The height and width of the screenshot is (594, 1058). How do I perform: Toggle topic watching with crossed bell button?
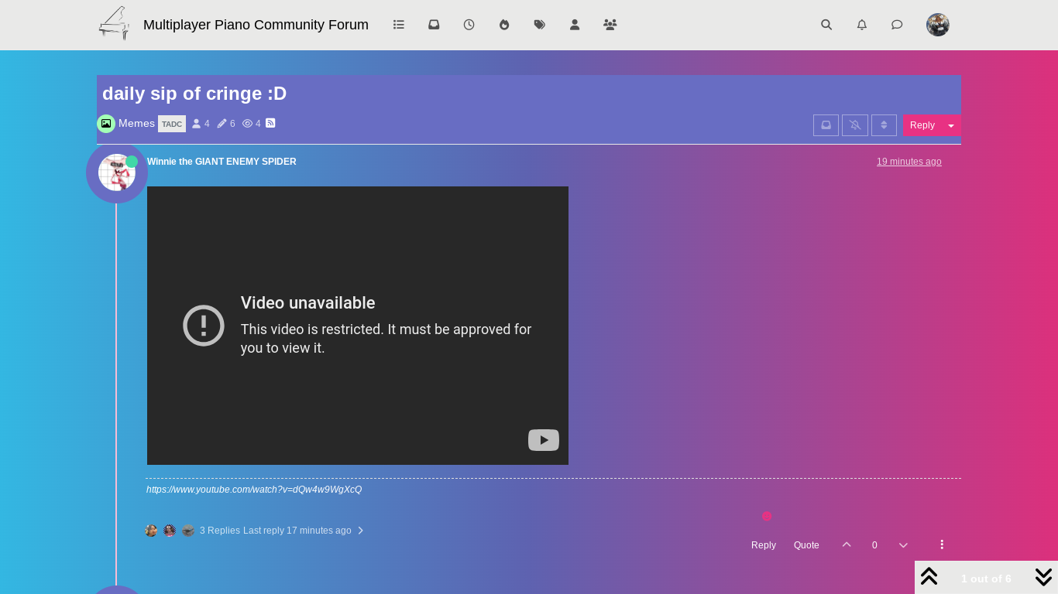[855, 125]
